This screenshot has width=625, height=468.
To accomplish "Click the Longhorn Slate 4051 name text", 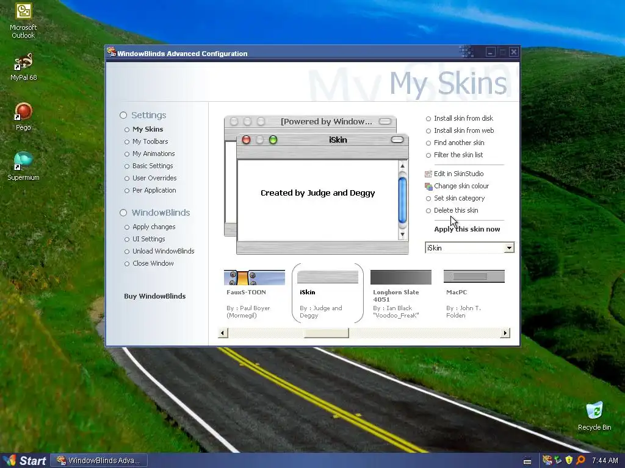I will tap(396, 296).
